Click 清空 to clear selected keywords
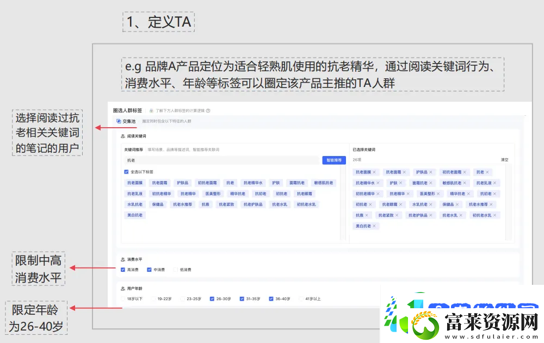The image size is (544, 343). (504, 160)
